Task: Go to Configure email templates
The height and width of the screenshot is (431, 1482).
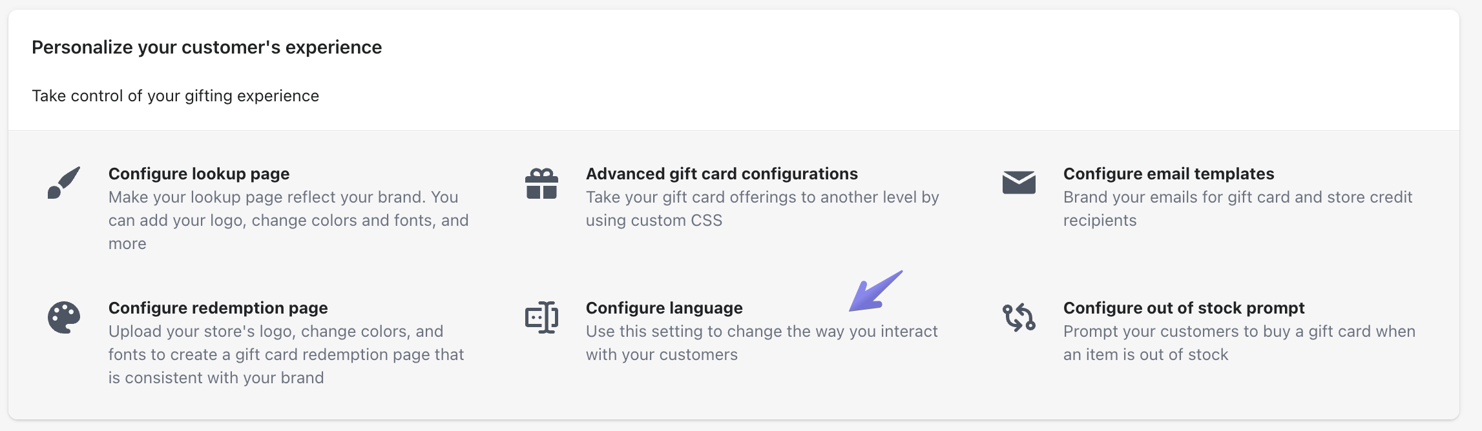Action: [1169, 174]
